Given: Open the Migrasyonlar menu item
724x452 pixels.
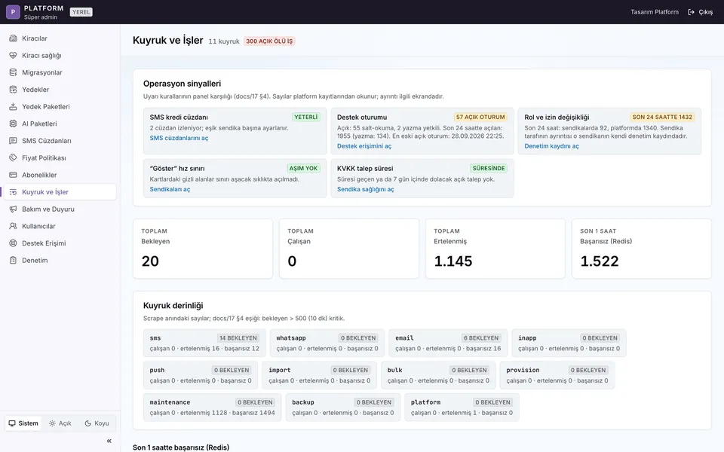Looking at the screenshot, I should click(60, 72).
